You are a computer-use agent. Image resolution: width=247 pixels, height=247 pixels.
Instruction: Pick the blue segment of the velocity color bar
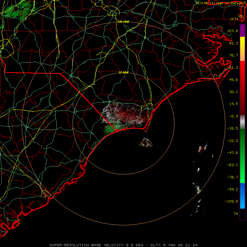(242, 196)
